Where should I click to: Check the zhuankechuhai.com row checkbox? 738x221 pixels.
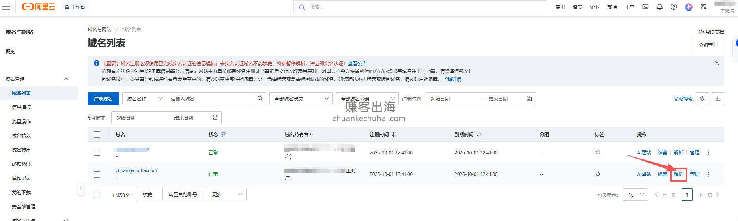coord(97,174)
